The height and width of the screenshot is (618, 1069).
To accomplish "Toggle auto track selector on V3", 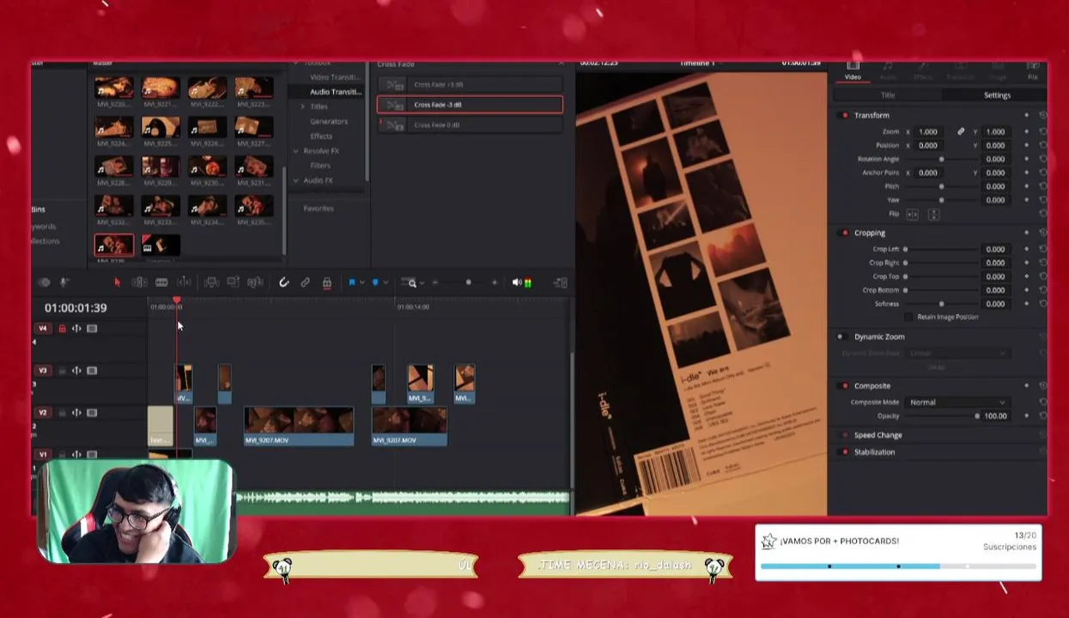I will coord(76,370).
